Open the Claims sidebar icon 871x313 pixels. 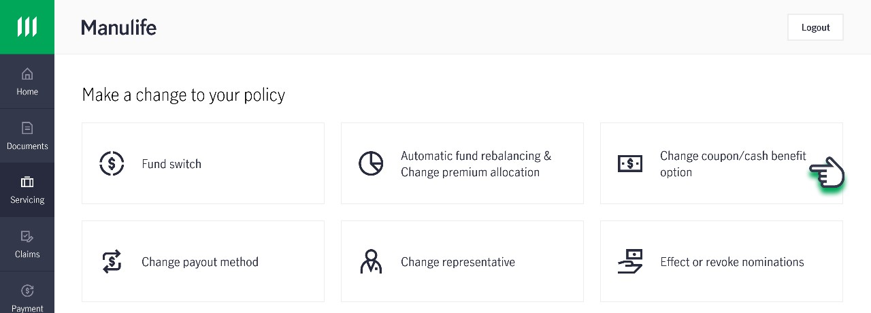[x=27, y=236]
